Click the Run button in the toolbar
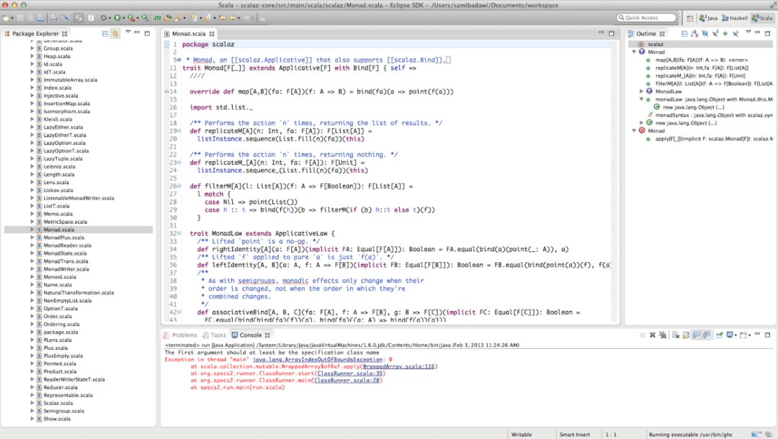 [x=118, y=17]
